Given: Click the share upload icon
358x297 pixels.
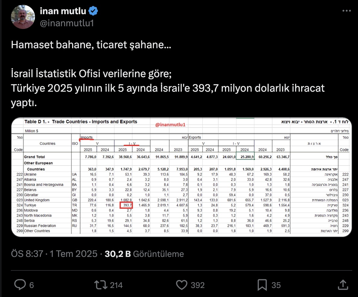Looking at the screenshot, I should point(343,285).
